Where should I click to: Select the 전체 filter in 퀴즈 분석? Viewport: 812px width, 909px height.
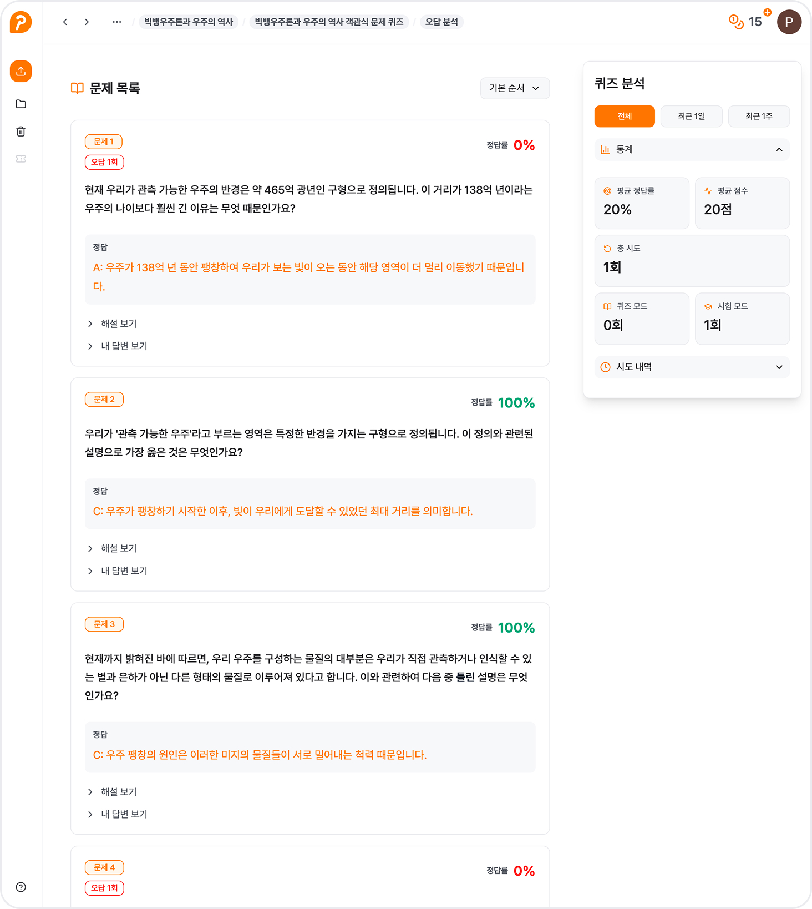point(624,116)
